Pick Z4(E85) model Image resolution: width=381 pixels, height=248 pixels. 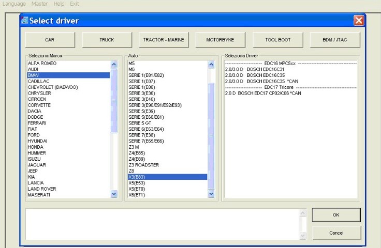click(167, 153)
